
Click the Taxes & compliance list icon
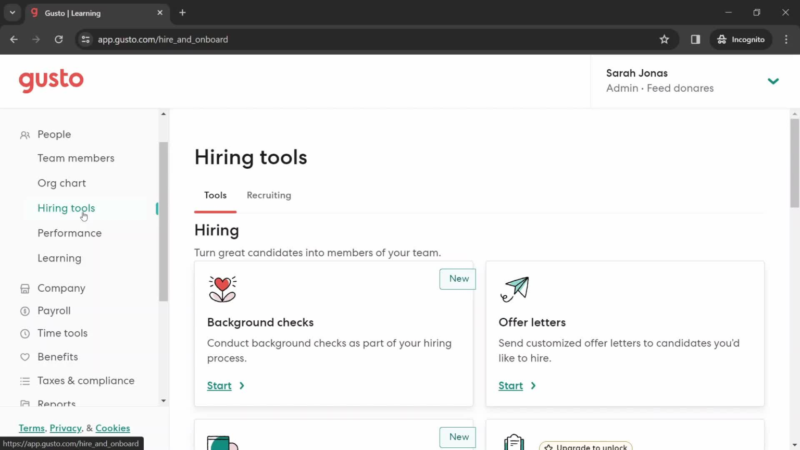(x=24, y=381)
